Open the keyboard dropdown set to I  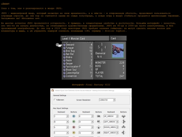coord(61,133)
